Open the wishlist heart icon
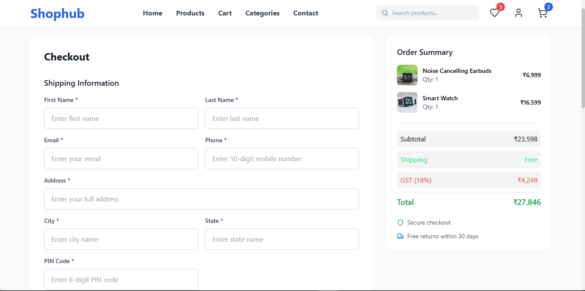Image resolution: width=585 pixels, height=291 pixels. (495, 13)
